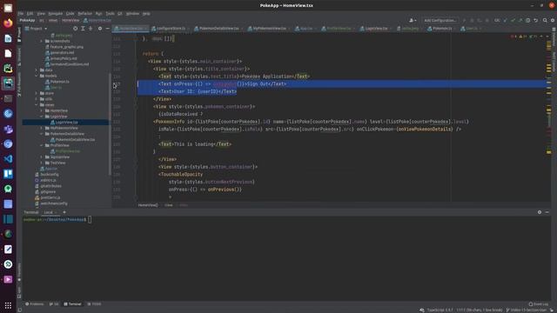Click PokeApp in the breadcrumb bar
Image resolution: width=557 pixels, height=313 pixels.
pyautogui.click(x=27, y=21)
